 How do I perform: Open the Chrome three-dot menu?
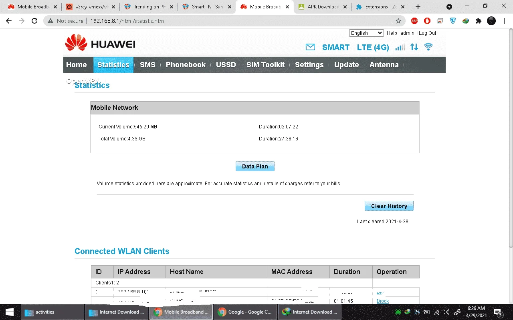[505, 21]
